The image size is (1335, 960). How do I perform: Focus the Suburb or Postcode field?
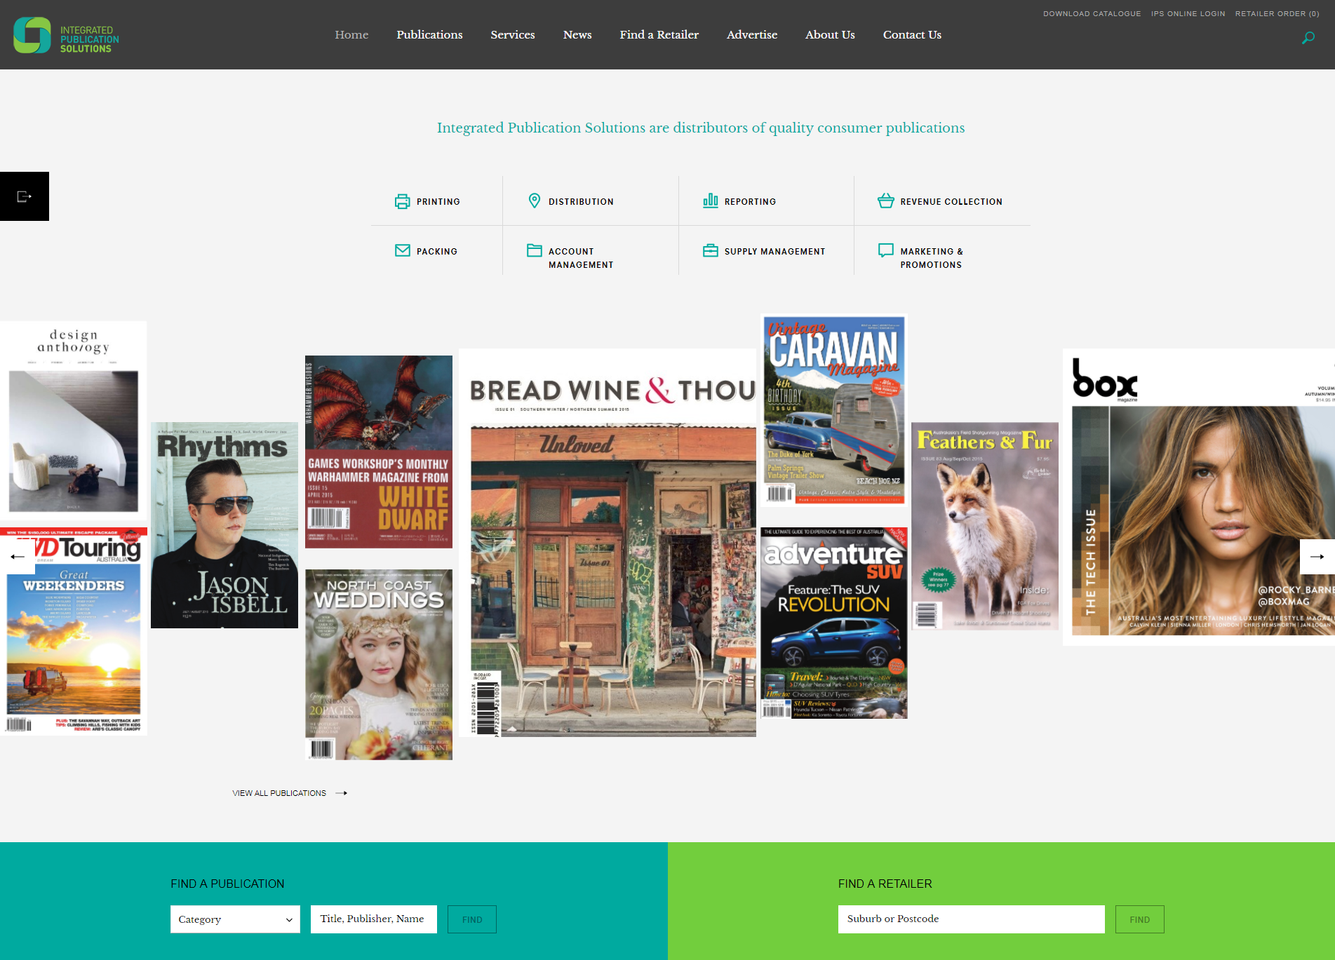[x=972, y=919]
